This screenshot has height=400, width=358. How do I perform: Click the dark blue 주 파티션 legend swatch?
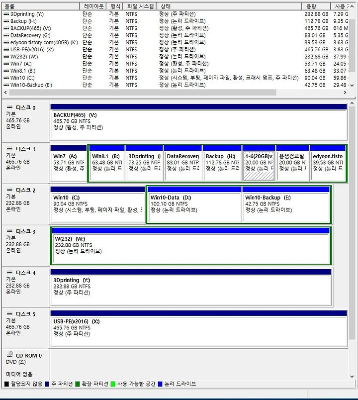coord(47,384)
